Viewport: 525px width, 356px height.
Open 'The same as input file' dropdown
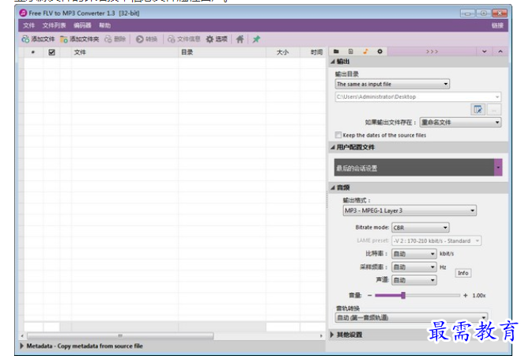click(392, 84)
